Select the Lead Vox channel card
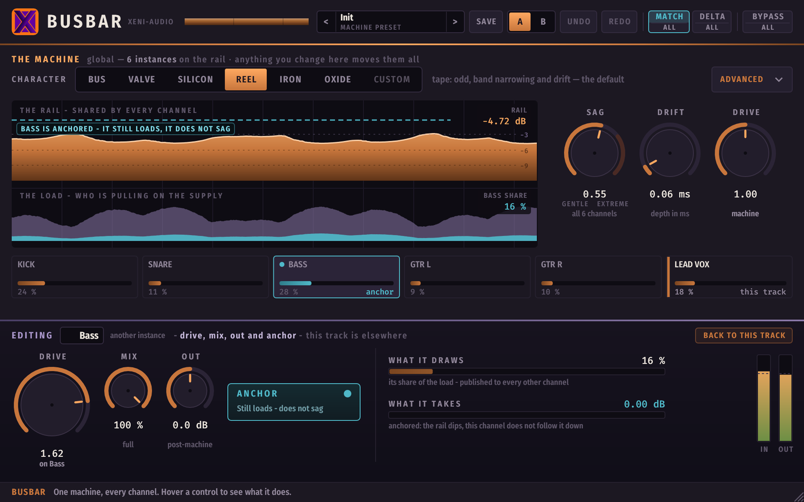Image resolution: width=804 pixels, height=502 pixels. 730,277
